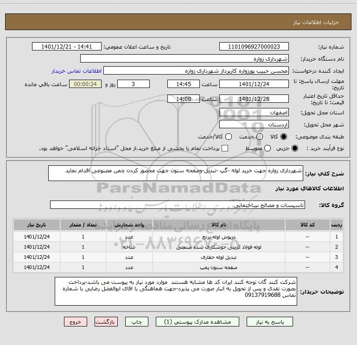Select row item تبدیل لوله حفاری
This screenshot has height=345, width=357.
coord(218,257)
